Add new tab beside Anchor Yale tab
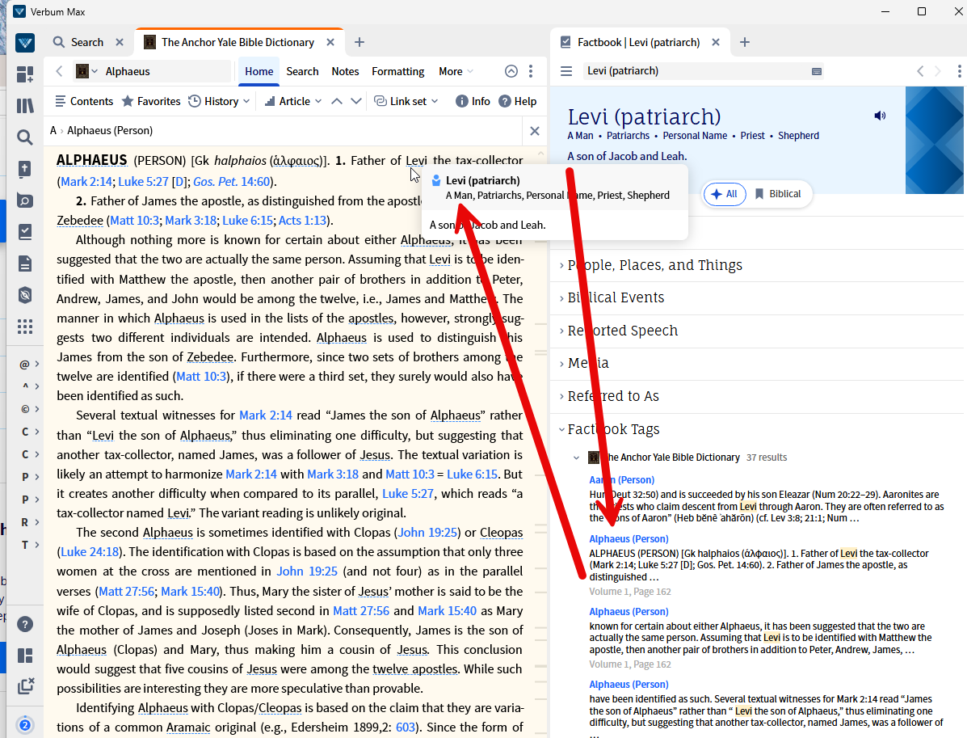This screenshot has width=967, height=738. pos(359,42)
